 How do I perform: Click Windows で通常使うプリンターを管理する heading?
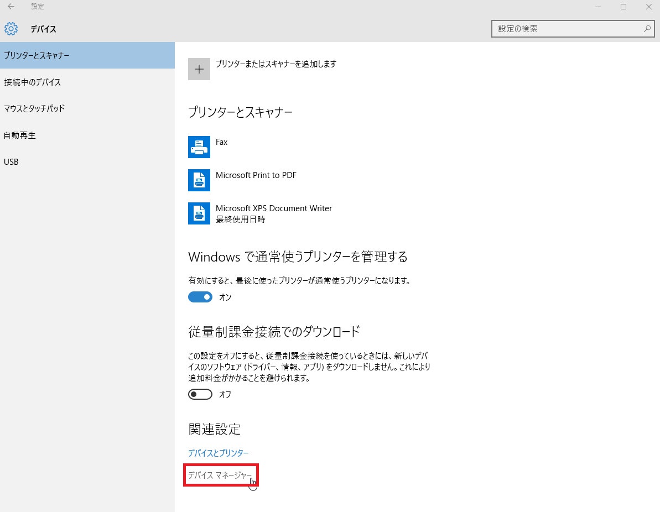pyautogui.click(x=298, y=257)
